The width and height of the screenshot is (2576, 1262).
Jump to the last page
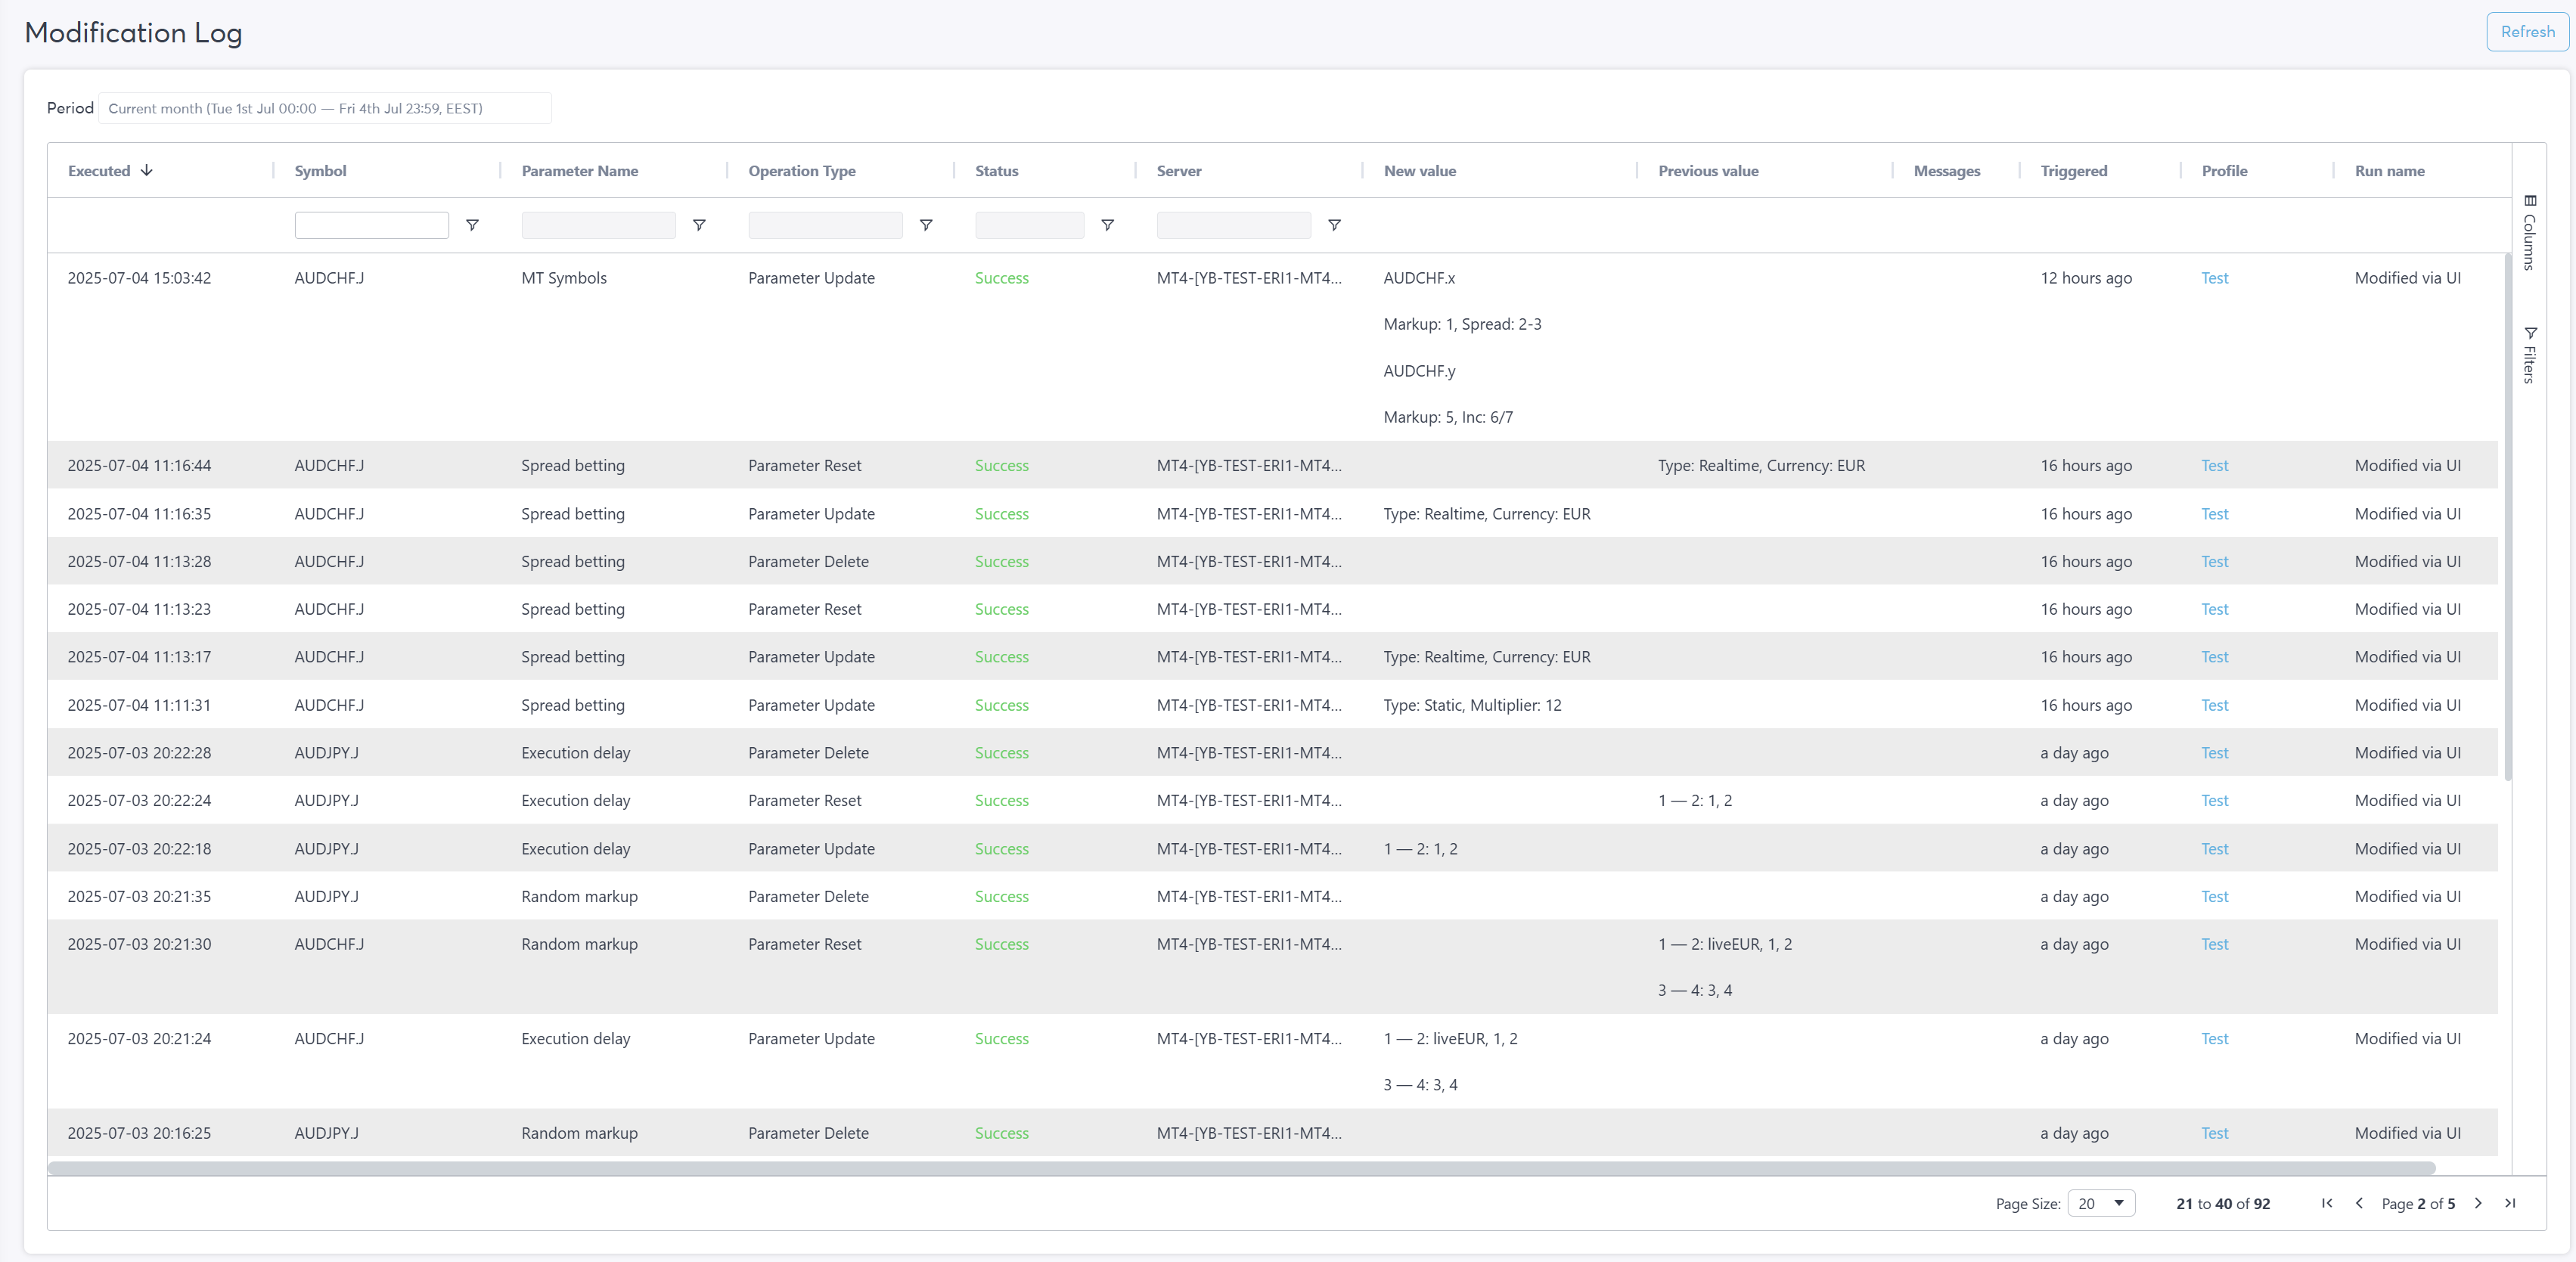click(x=2510, y=1203)
